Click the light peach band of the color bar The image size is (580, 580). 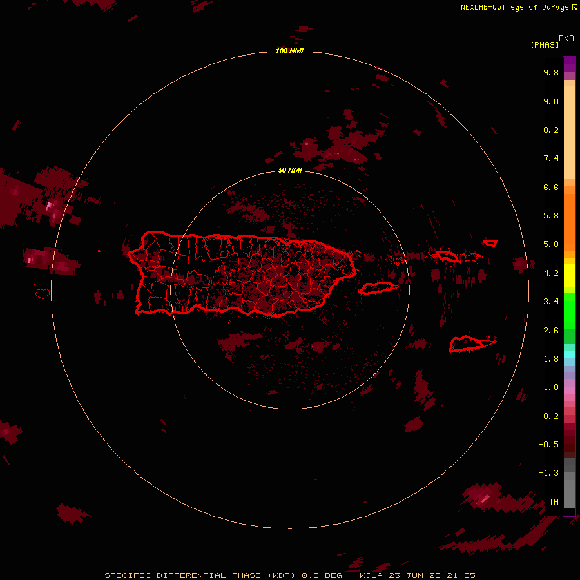(569, 132)
